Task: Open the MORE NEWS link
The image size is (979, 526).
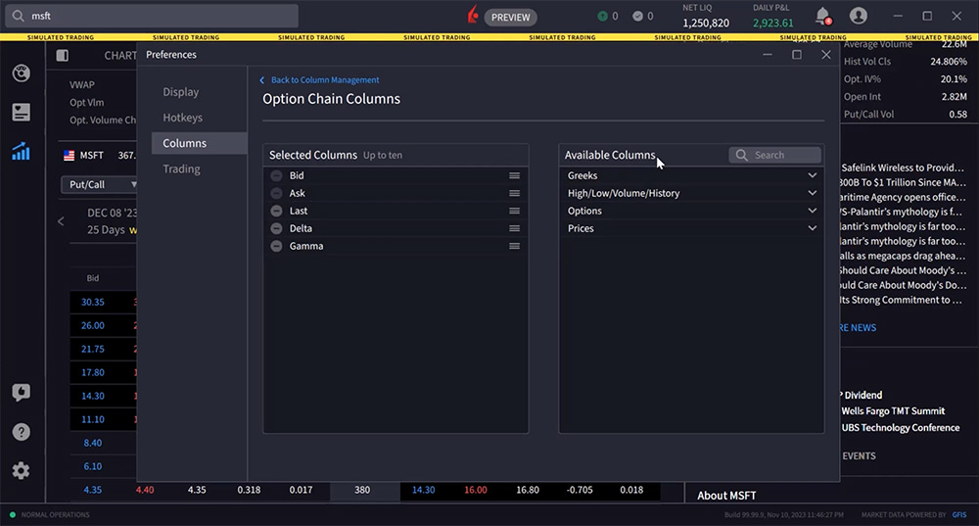Action: [x=858, y=327]
